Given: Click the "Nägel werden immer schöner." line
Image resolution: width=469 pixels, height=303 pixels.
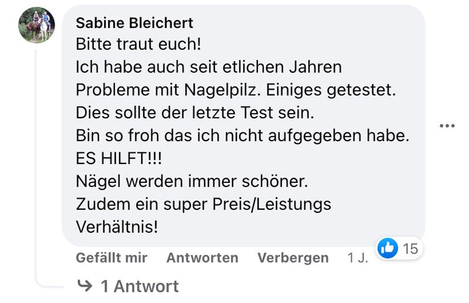Looking at the screenshot, I should tap(192, 181).
